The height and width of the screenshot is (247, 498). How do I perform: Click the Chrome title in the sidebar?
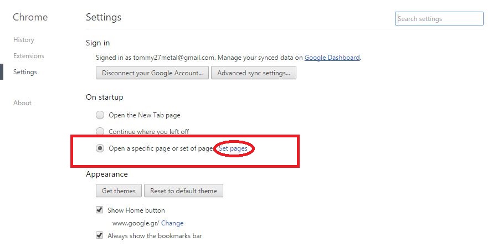coord(30,17)
